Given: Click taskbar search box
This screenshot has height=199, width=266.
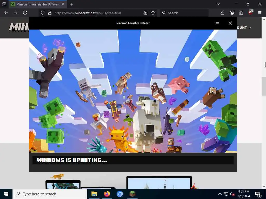Looking at the screenshot, I should pos(50,194).
